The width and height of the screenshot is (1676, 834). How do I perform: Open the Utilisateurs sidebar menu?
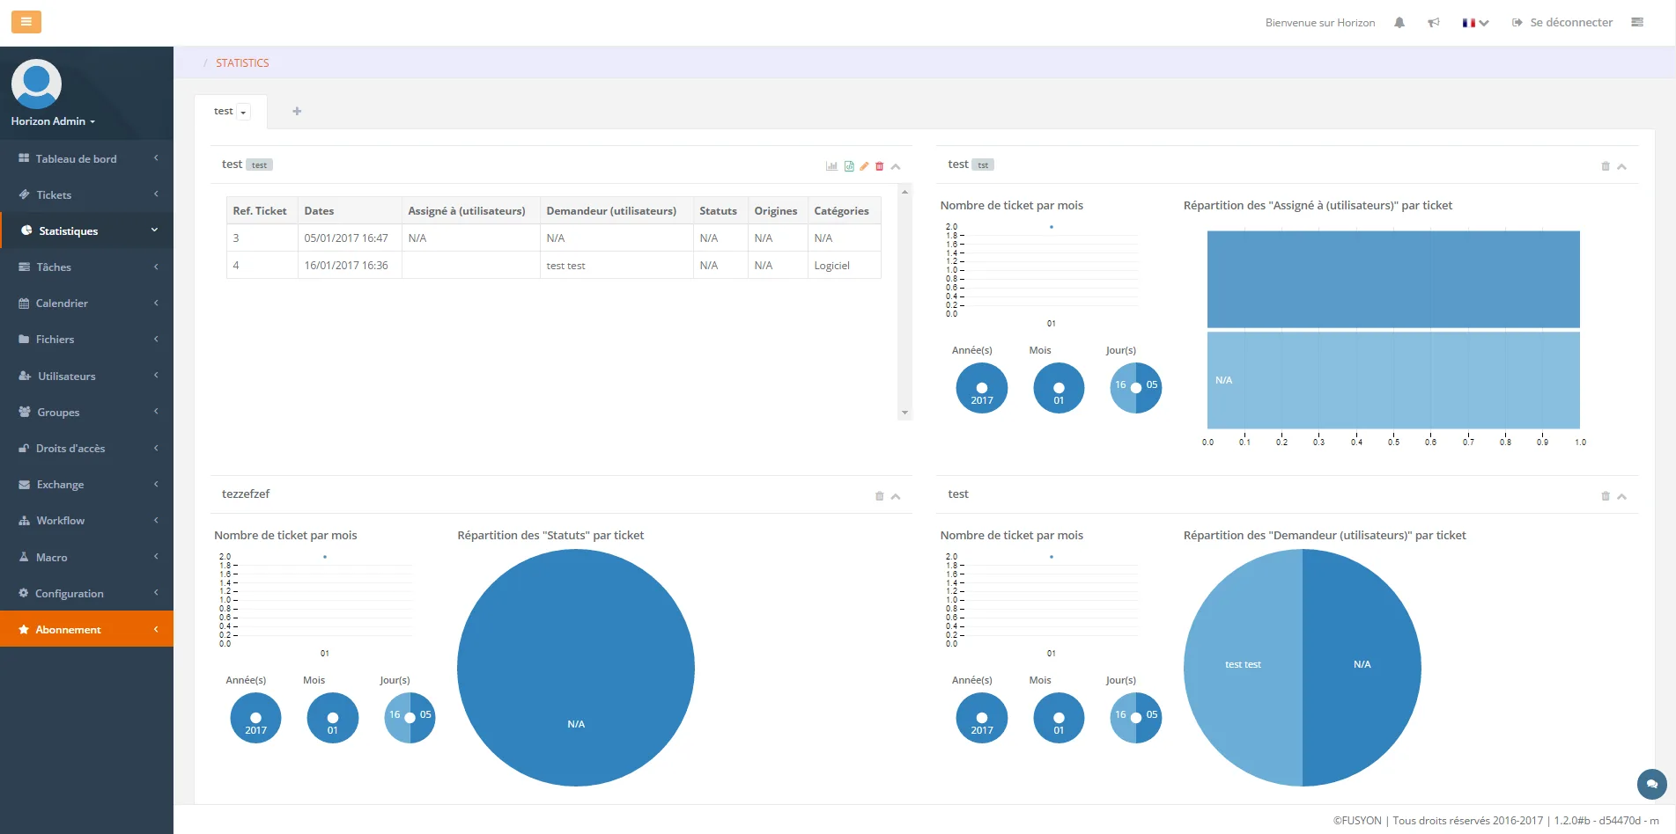click(86, 376)
